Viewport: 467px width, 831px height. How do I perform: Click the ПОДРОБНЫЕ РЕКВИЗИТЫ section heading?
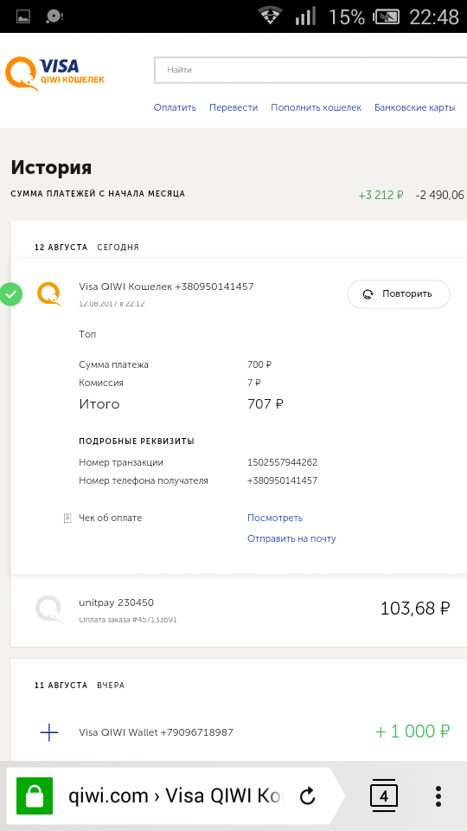(137, 441)
